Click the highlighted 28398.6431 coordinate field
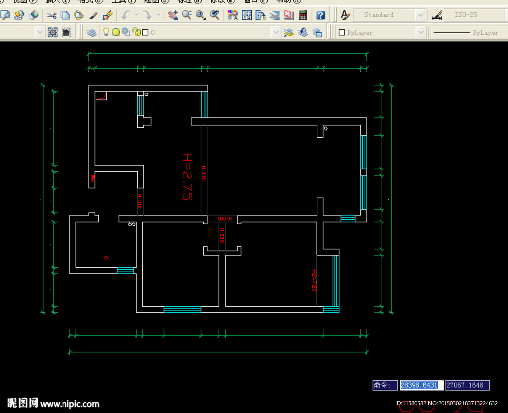The width and height of the screenshot is (508, 413). point(419,385)
